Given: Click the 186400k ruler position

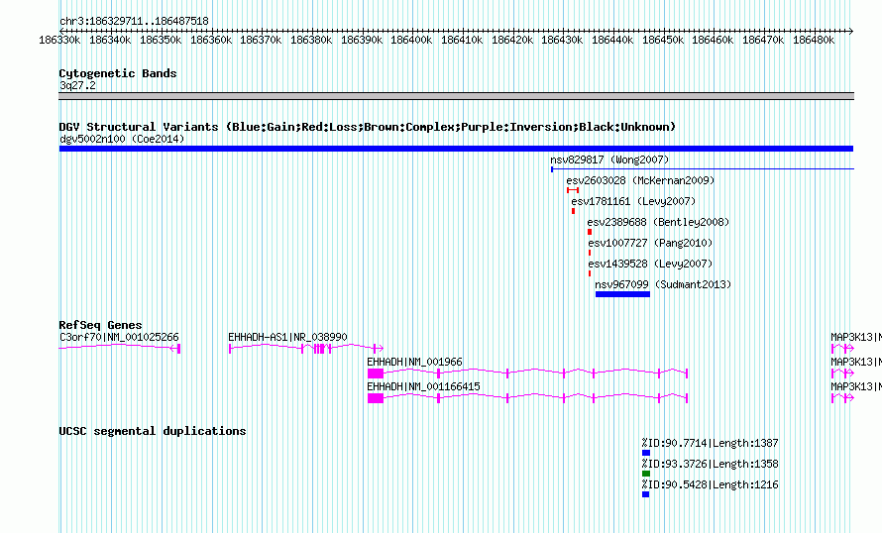Looking at the screenshot, I should 411,40.
